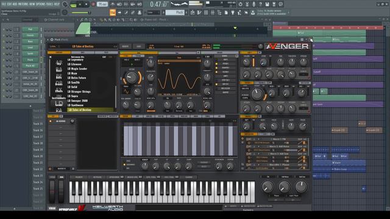Mute the Bass channel LED
This screenshot has height=219, width=390.
pos(4,41)
